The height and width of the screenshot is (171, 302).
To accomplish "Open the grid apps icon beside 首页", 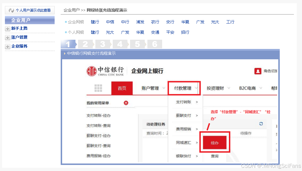I will pos(98,88).
